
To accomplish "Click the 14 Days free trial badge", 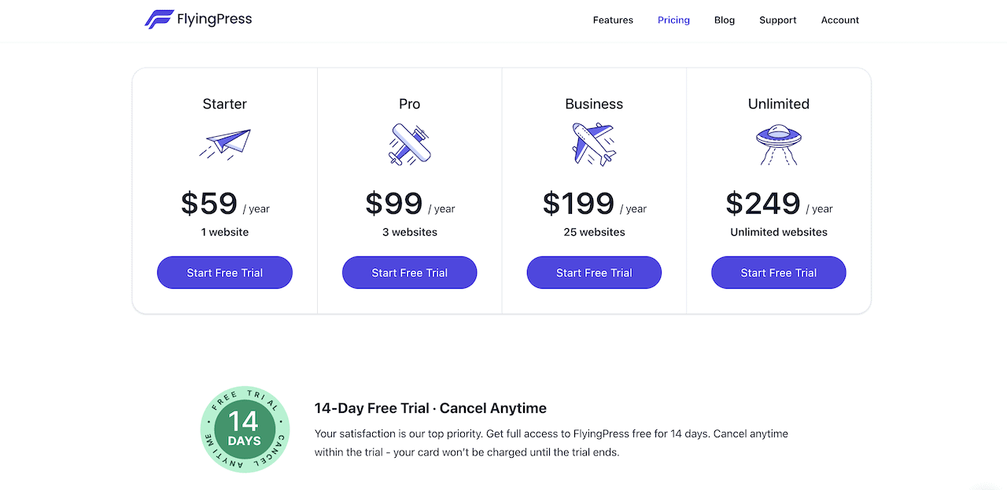I will click(245, 429).
